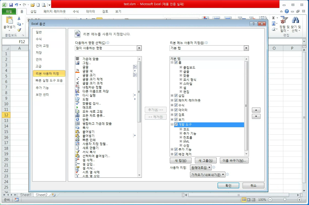Open the 원래대로 reset dropdown

click(201, 168)
